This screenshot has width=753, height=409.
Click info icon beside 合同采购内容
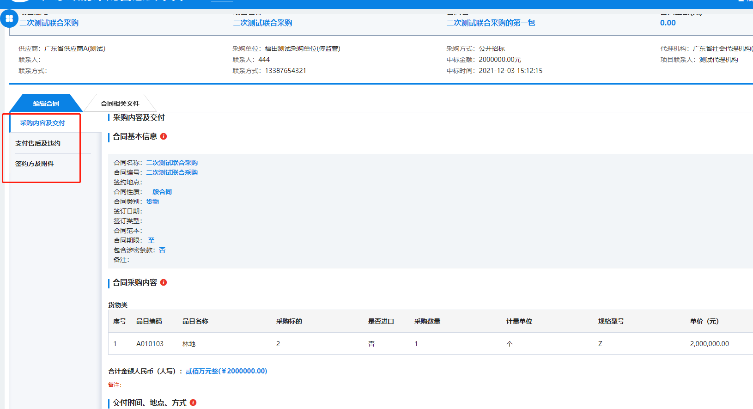(164, 282)
